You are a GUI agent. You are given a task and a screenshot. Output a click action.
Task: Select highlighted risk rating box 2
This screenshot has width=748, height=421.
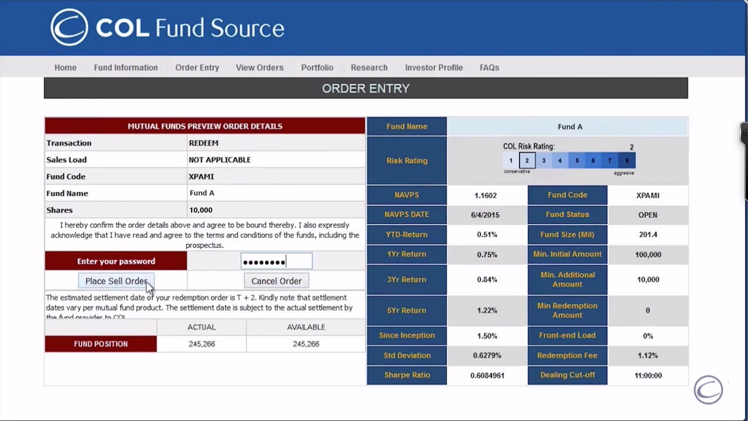tap(527, 160)
